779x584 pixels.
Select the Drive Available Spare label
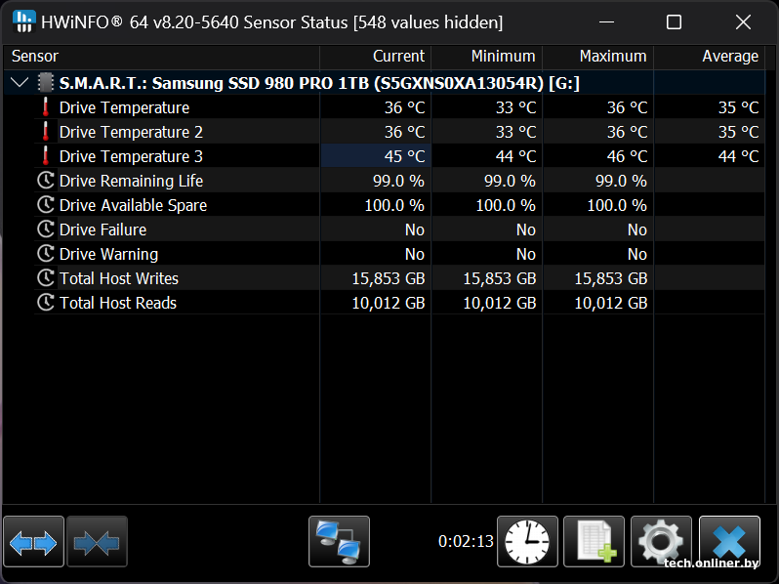coord(133,205)
